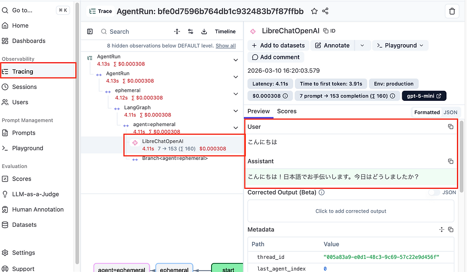Screen dimensions: 467x272
Task: Click the Human Annotation icon
Action: (5, 209)
